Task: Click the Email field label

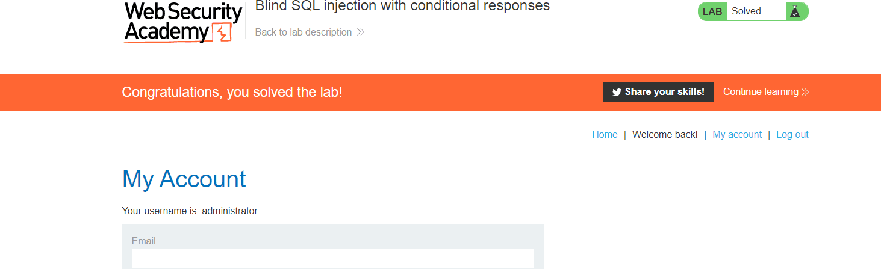Action: click(144, 241)
